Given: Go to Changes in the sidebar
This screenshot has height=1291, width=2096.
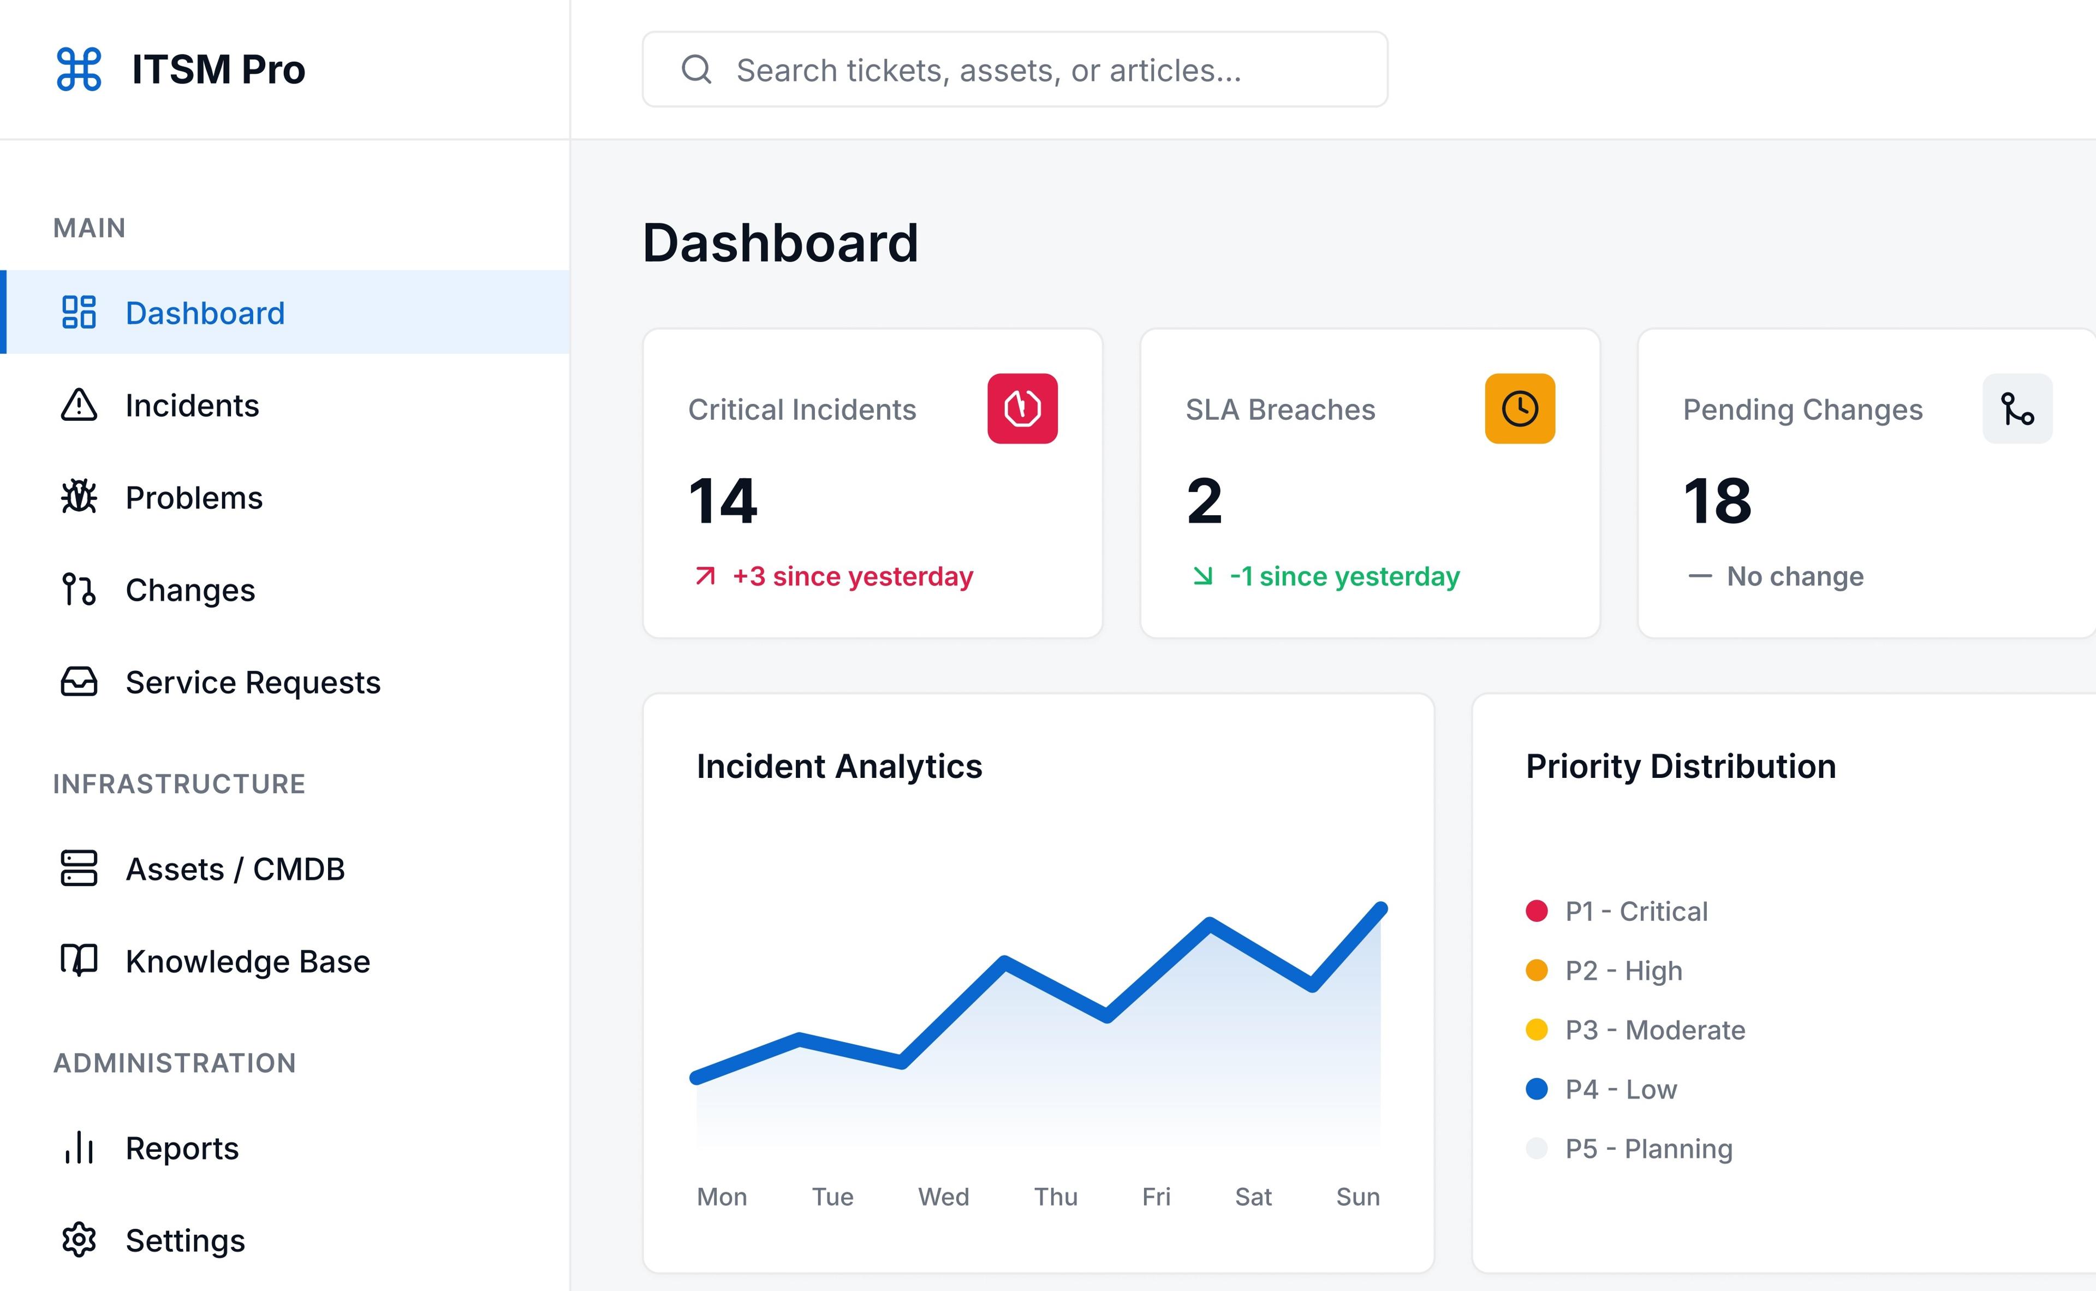Looking at the screenshot, I should 189,590.
